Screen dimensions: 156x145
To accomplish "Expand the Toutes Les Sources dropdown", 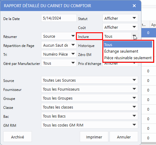I will tap(90, 80).
